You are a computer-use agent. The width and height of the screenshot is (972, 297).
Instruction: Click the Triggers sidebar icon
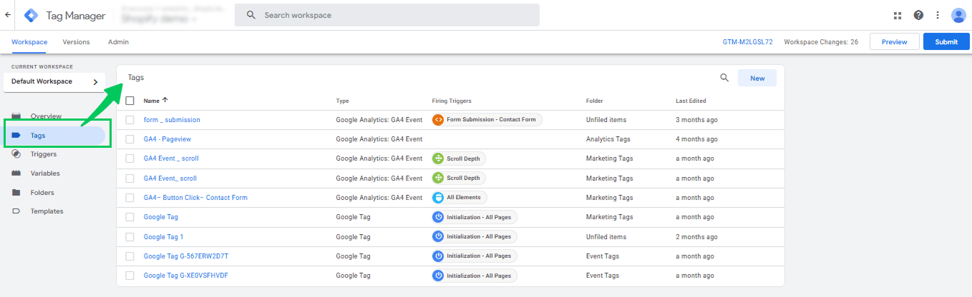click(16, 154)
